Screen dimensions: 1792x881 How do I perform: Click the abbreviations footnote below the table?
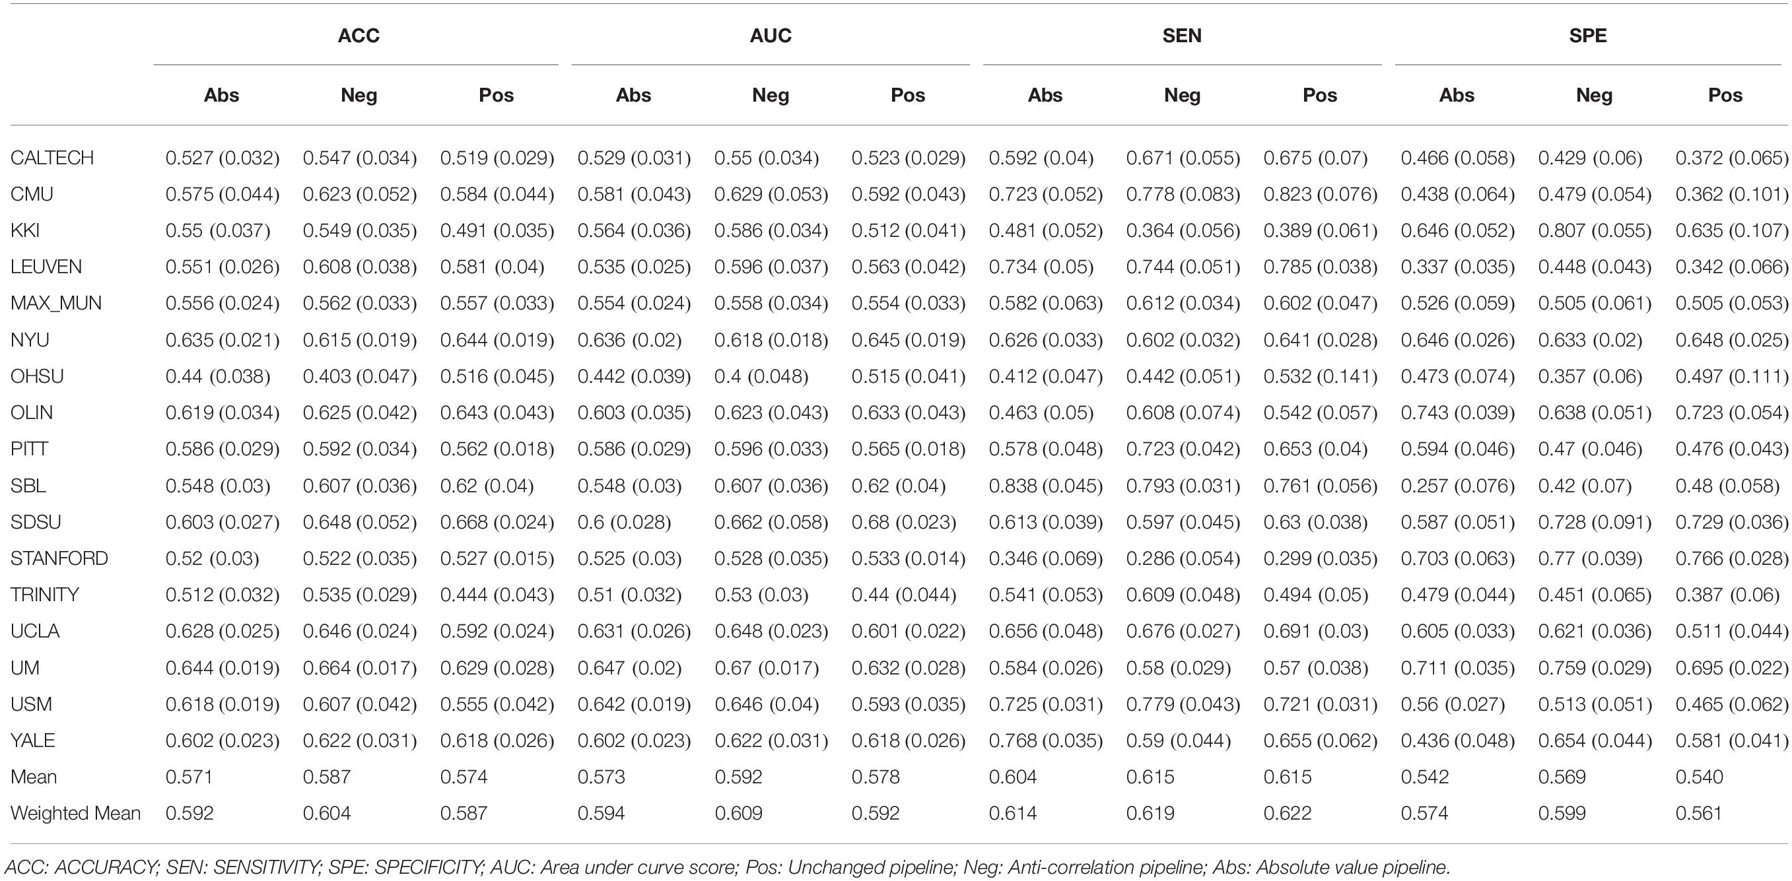pyautogui.click(x=727, y=867)
